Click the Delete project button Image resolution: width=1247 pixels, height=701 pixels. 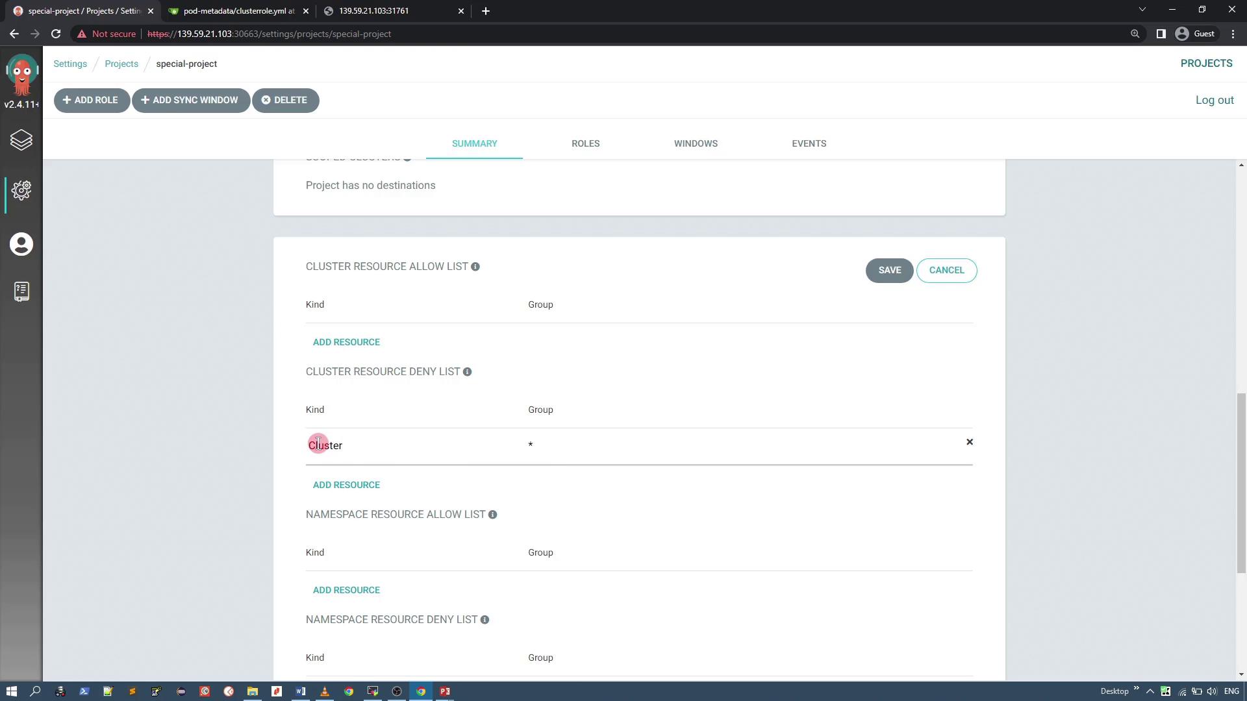[285, 100]
